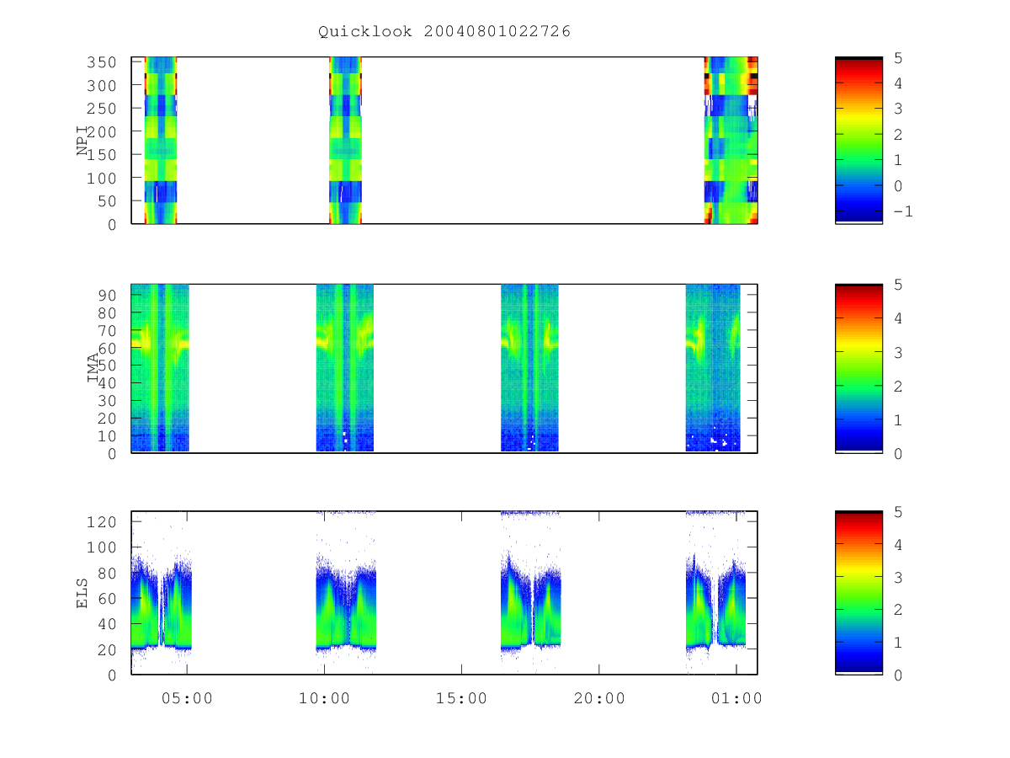Click IMA data block between 15:00 and 20:00

tap(529, 368)
